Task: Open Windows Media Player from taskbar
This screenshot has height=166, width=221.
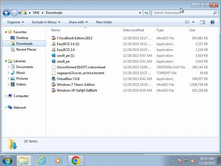Action: pyautogui.click(x=58, y=160)
